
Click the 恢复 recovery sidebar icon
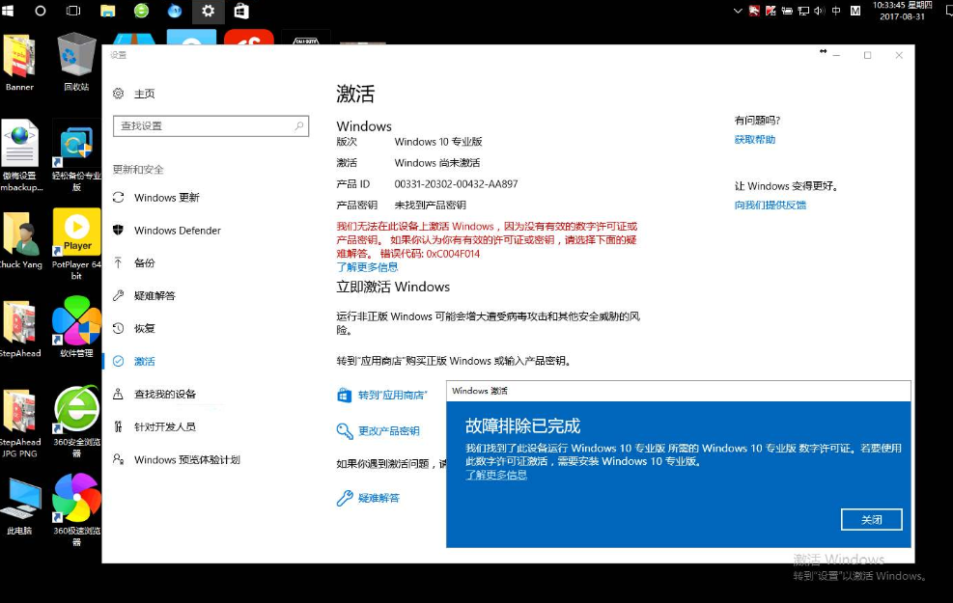[118, 328]
